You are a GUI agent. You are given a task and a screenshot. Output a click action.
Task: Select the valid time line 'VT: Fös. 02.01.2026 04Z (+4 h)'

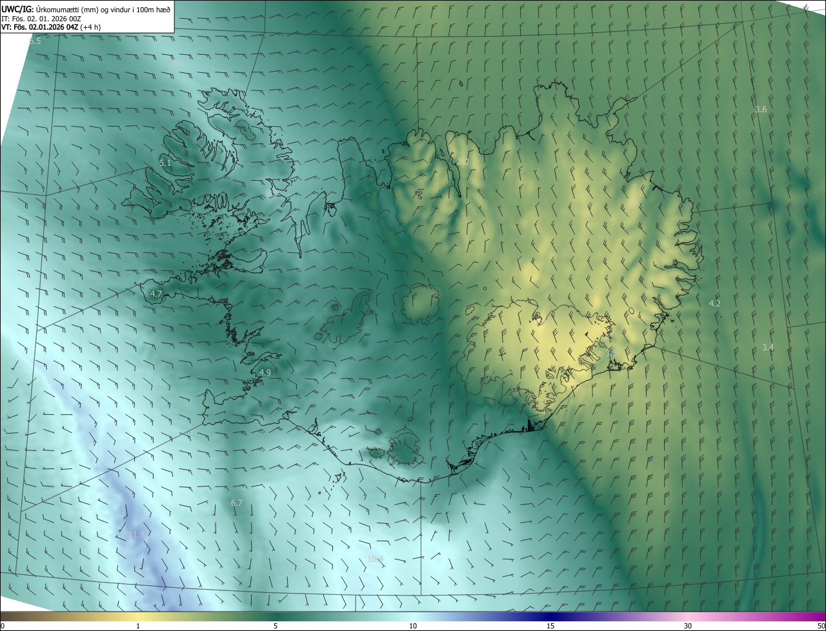click(50, 27)
